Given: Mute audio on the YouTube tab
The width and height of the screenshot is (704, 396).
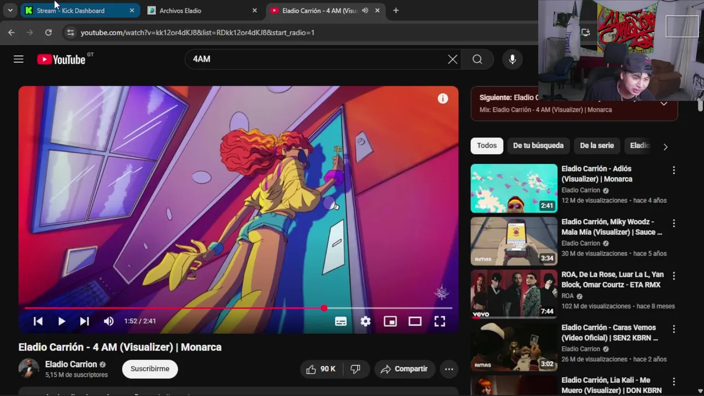Looking at the screenshot, I should [365, 10].
